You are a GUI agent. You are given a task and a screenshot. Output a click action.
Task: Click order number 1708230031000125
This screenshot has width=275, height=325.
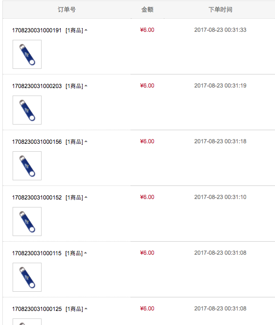[x=37, y=309]
